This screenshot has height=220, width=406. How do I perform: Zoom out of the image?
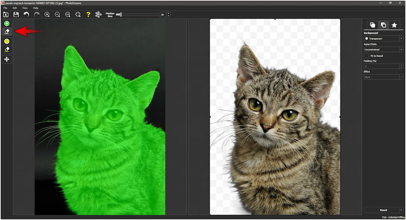coord(57,15)
